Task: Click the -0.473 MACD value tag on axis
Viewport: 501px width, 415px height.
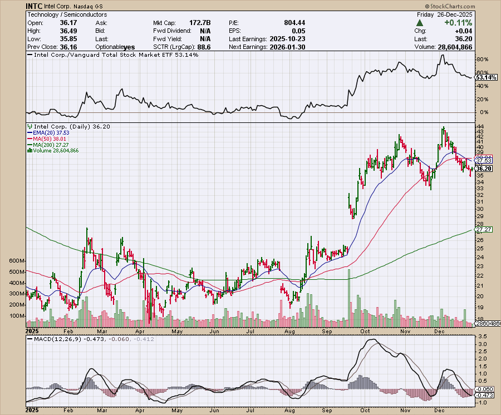Action: [x=485, y=395]
